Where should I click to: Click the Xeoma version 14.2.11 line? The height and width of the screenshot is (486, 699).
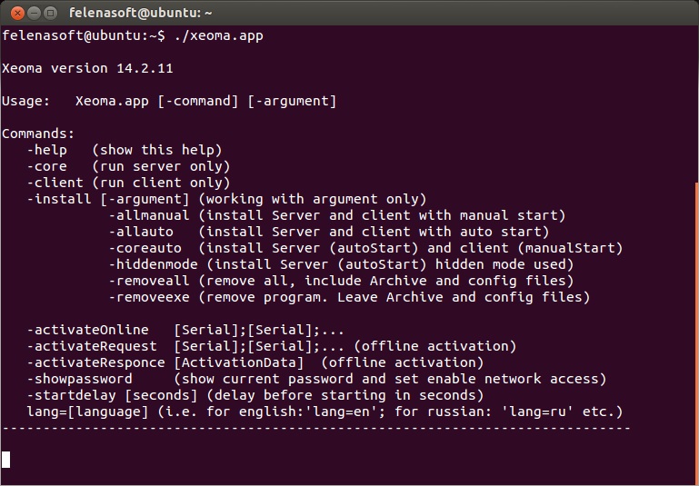pyautogui.click(x=87, y=69)
